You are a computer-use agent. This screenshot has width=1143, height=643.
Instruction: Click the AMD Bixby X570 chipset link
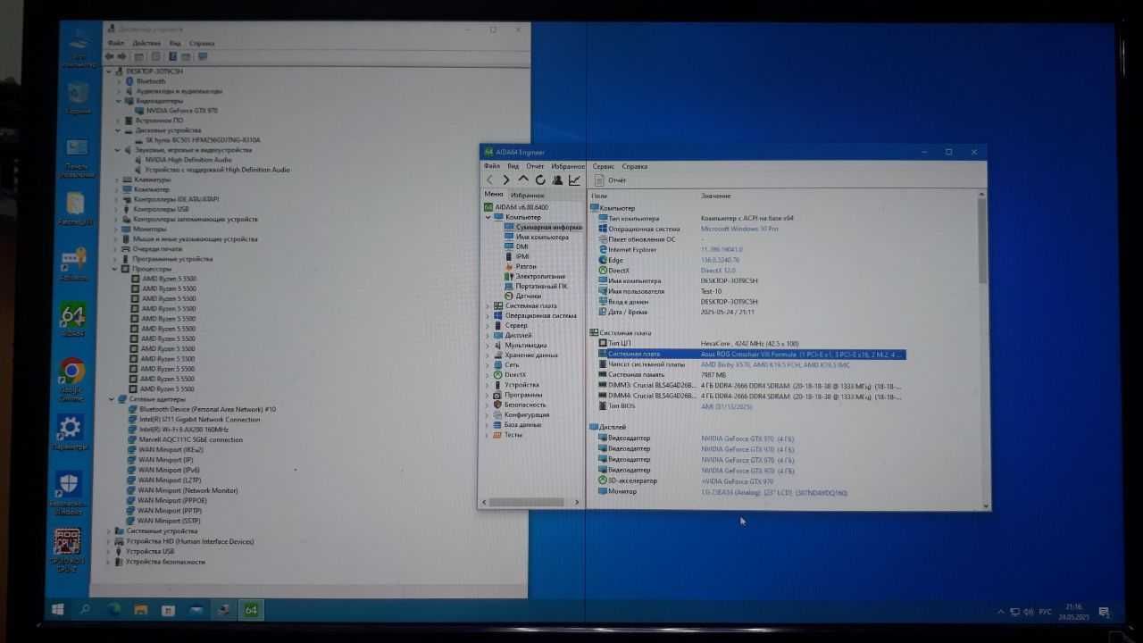click(775, 364)
